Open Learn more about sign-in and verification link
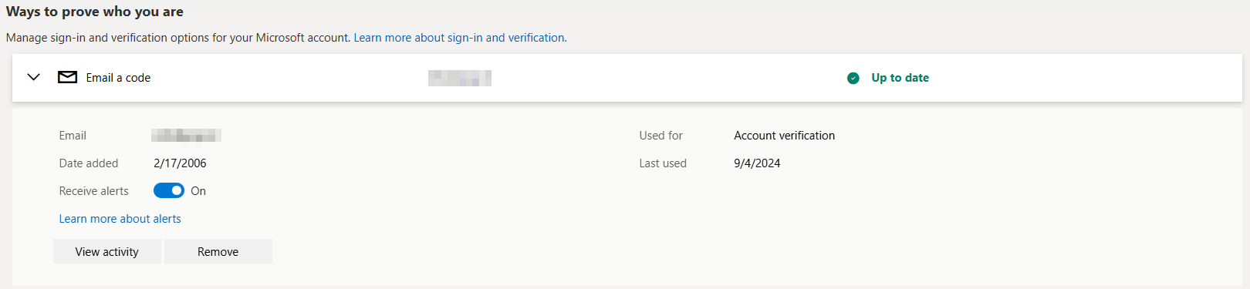The width and height of the screenshot is (1250, 289). pyautogui.click(x=460, y=37)
